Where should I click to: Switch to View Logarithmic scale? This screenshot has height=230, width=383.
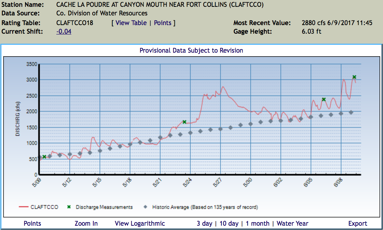coord(140,224)
